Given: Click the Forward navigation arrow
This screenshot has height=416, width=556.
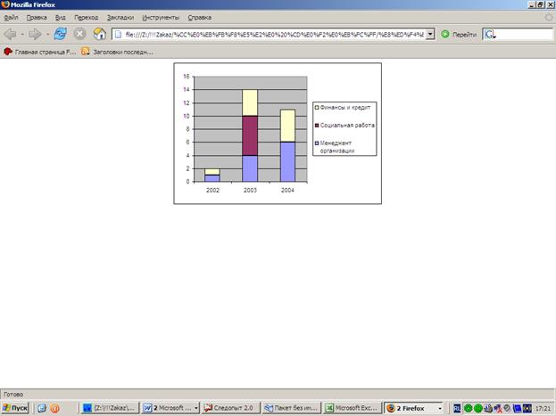Looking at the screenshot, I should pos(35,35).
